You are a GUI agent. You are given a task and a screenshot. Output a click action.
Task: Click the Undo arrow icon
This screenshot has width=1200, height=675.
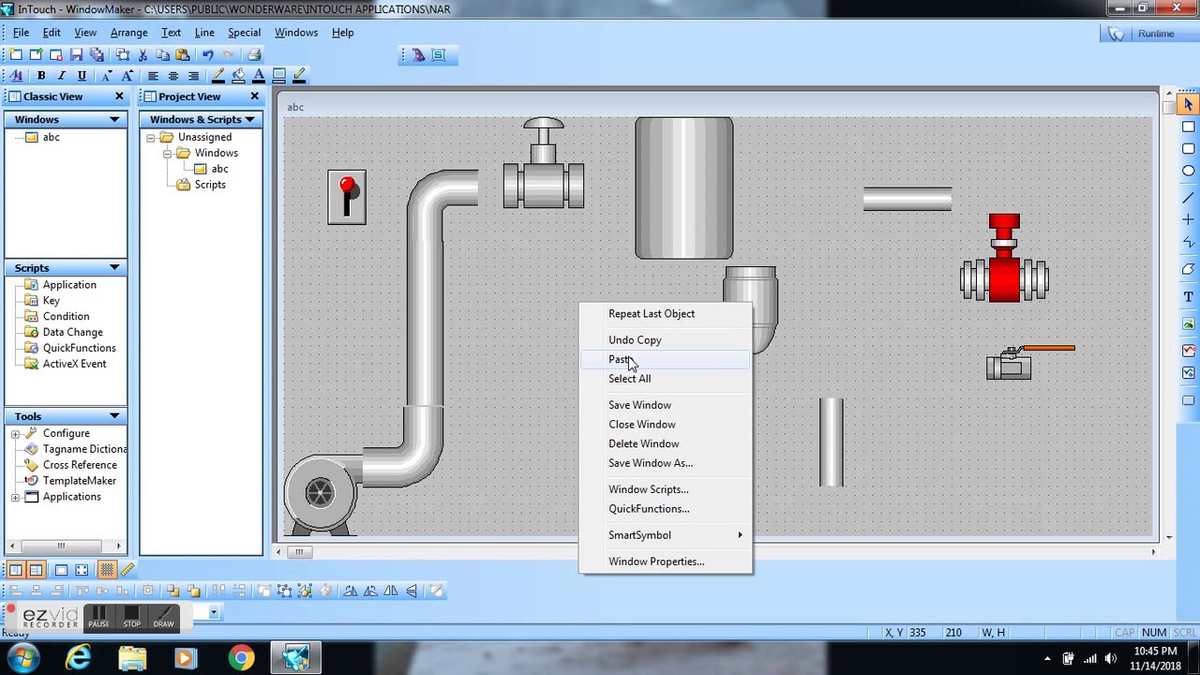(207, 55)
